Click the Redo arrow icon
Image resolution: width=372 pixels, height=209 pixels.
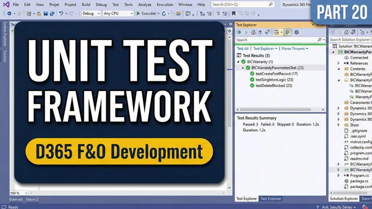click(x=71, y=13)
